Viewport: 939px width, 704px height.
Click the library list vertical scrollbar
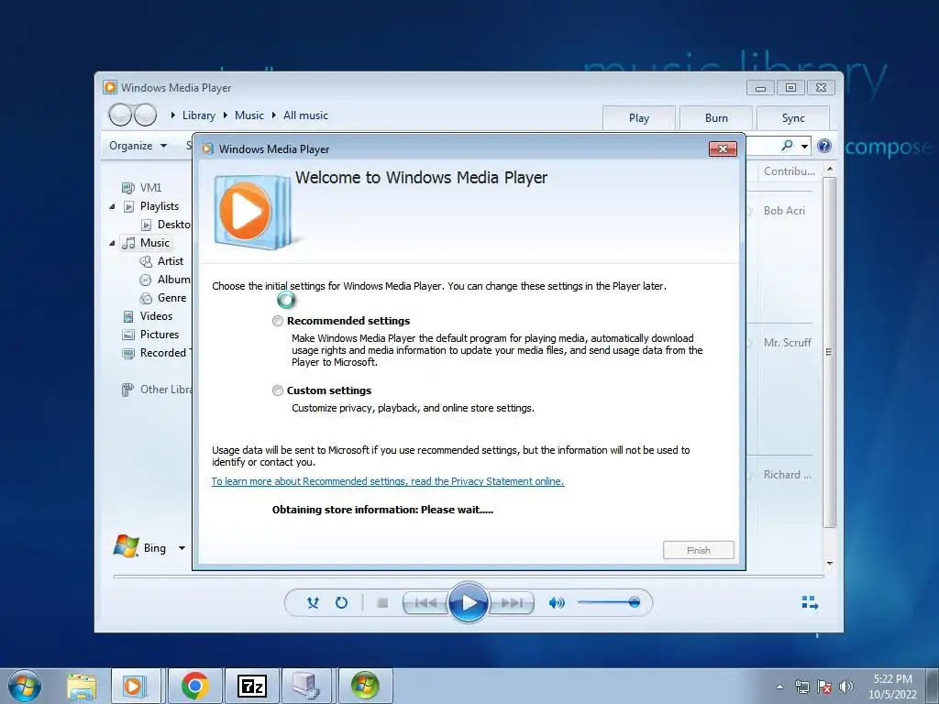click(829, 352)
